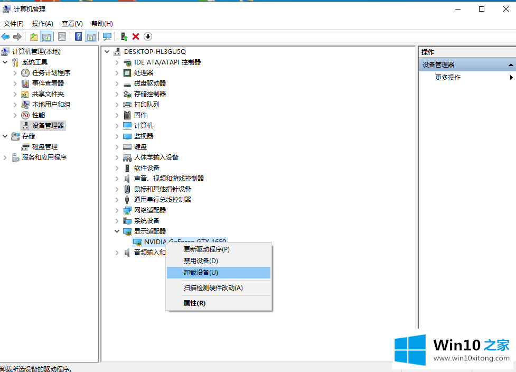
Task: Click the 计算机 device category
Action: click(x=144, y=125)
